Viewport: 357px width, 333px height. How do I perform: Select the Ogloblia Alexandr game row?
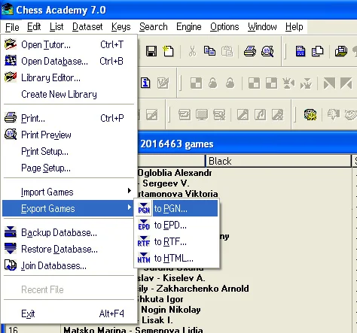pos(175,173)
